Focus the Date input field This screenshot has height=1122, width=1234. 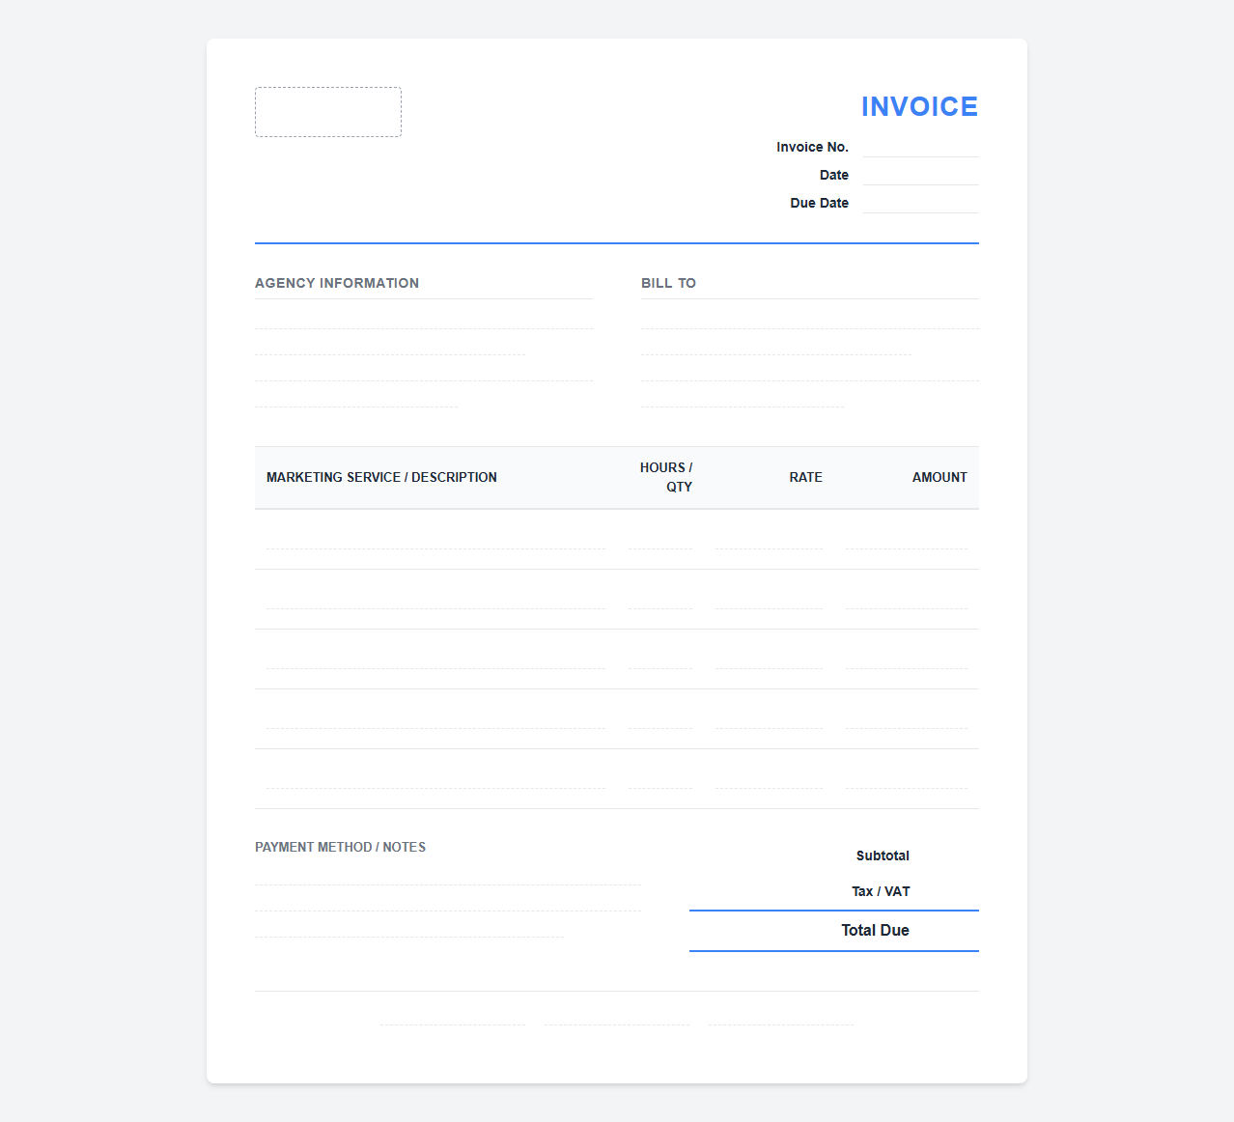pos(921,175)
